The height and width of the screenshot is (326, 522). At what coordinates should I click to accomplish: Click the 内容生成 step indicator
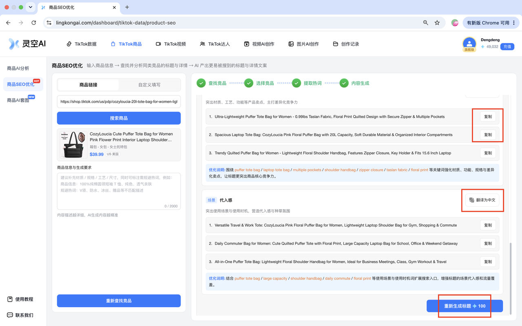point(355,83)
